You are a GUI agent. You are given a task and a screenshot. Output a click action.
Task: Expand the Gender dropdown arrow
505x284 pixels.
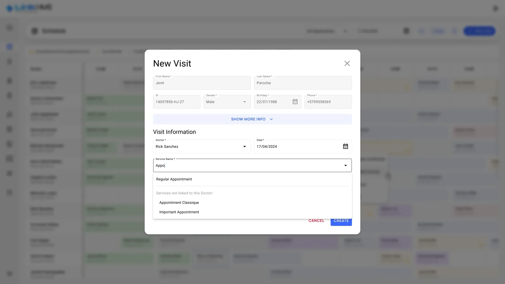pyautogui.click(x=245, y=102)
